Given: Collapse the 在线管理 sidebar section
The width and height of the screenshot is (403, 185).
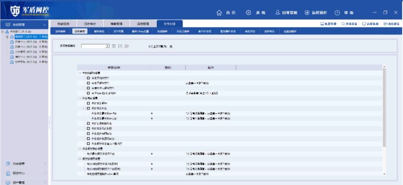Looking at the screenshot, I should [x=44, y=24].
